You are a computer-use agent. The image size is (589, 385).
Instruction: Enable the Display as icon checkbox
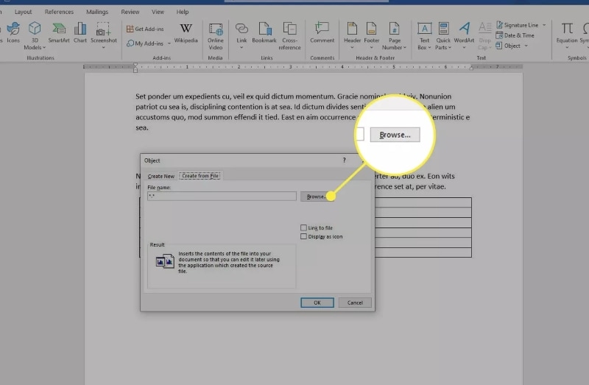click(x=303, y=236)
